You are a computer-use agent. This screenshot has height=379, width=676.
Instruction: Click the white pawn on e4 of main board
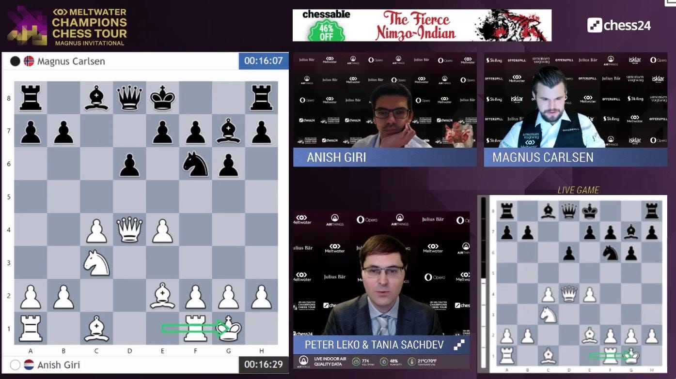pos(162,230)
